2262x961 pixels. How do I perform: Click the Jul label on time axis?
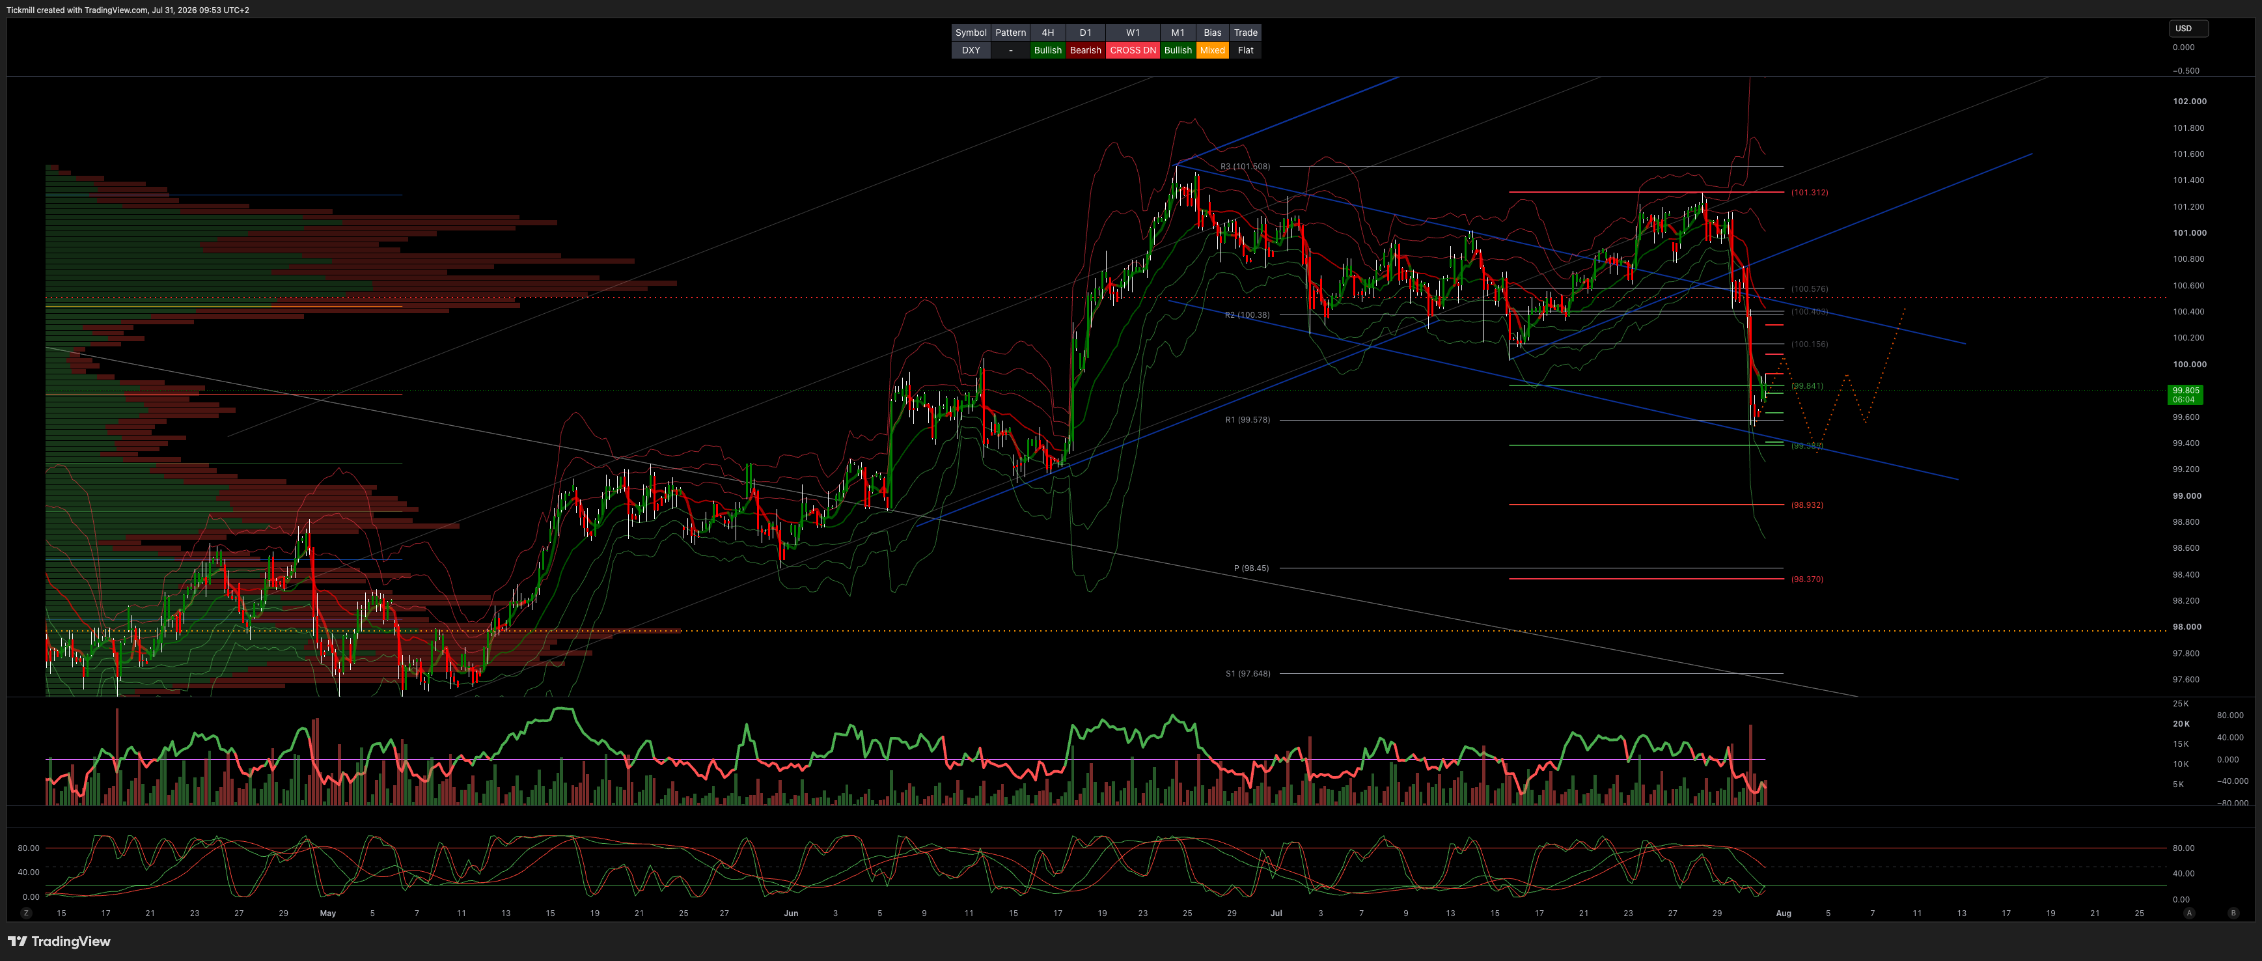click(x=1276, y=913)
